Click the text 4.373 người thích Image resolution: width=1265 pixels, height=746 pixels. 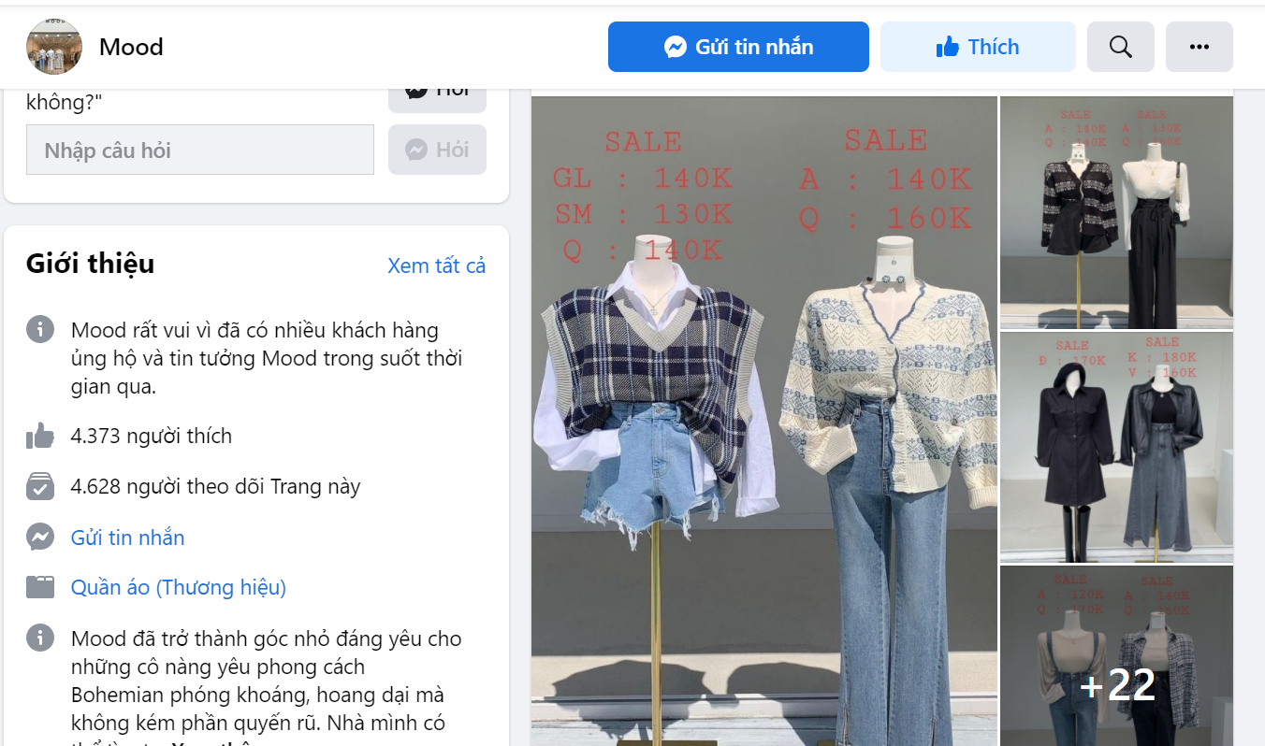pyautogui.click(x=152, y=436)
